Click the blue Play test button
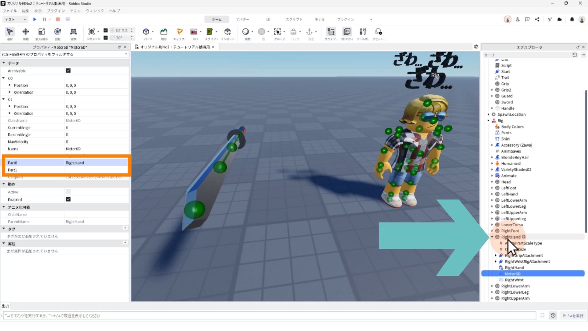 tap(35, 19)
